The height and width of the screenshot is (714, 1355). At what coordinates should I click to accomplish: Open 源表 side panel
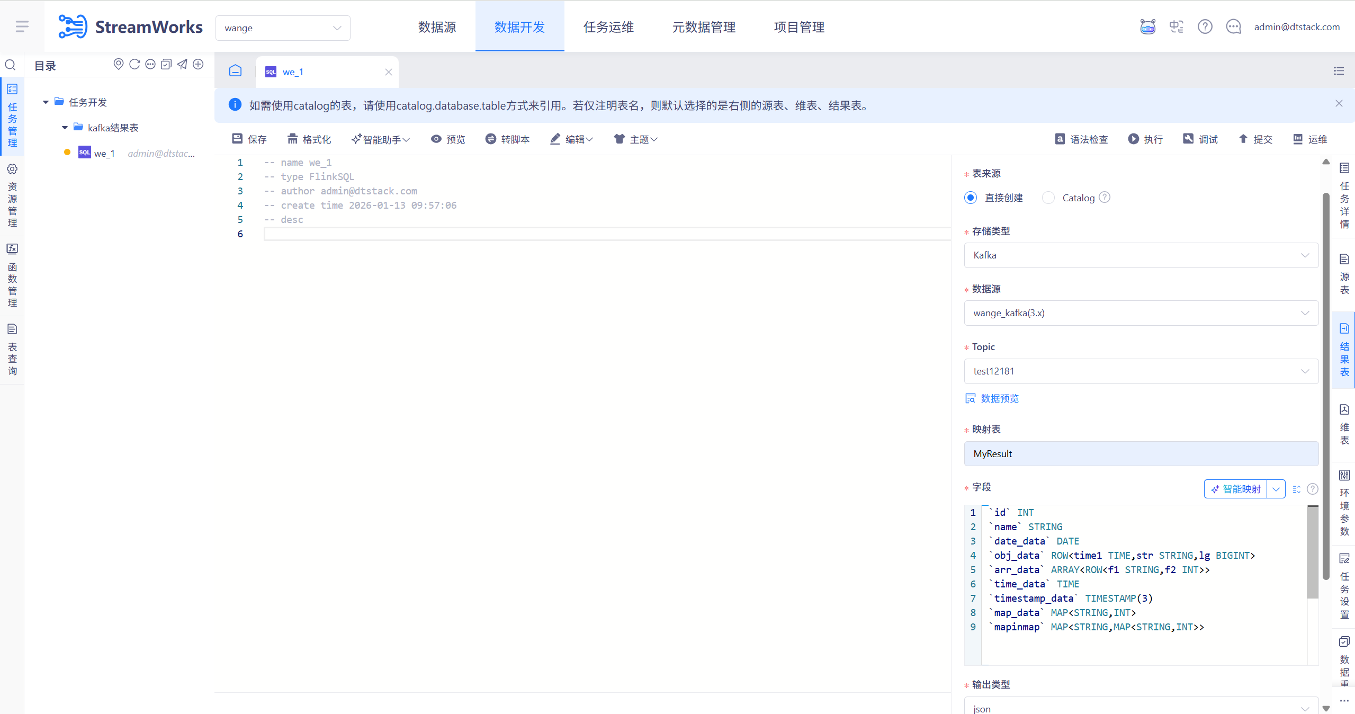[x=1344, y=274]
